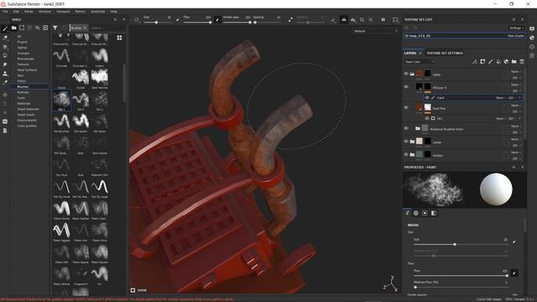
Task: Open Main shader dropdown
Action: (515, 35)
